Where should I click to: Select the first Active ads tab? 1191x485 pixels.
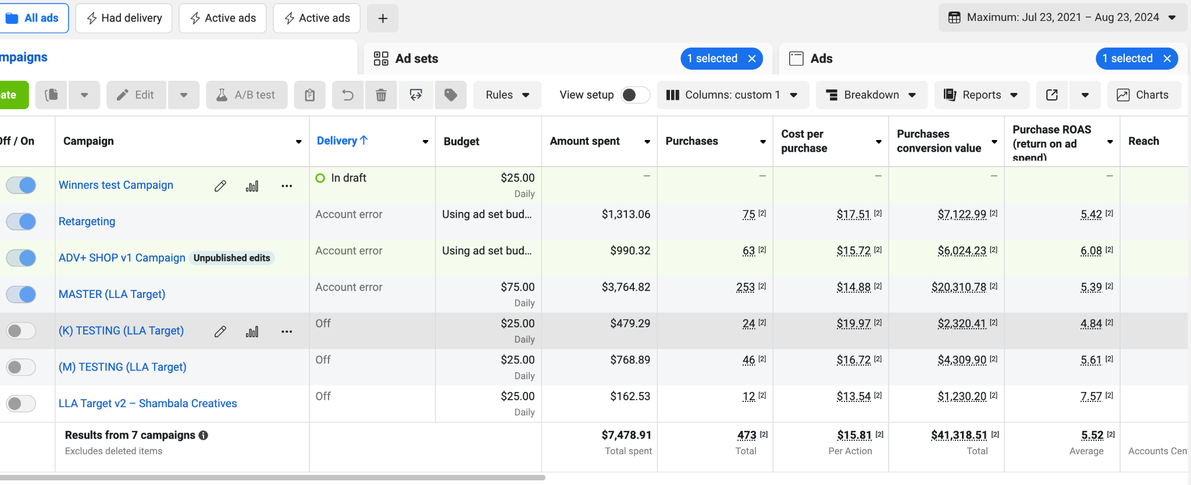click(x=223, y=18)
